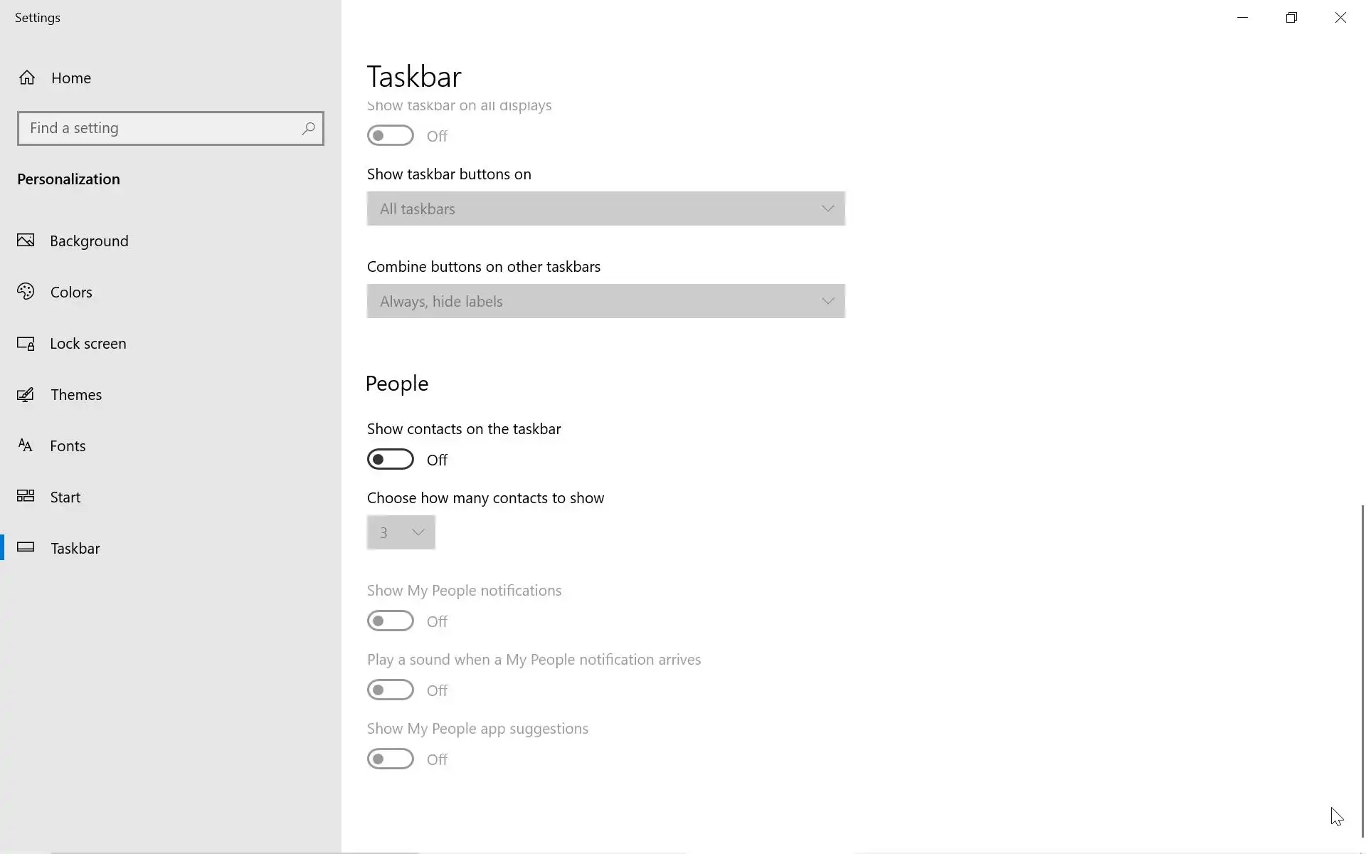Go to the Themes settings page

pos(76,395)
